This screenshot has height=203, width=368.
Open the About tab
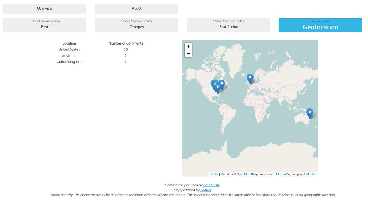136,9
